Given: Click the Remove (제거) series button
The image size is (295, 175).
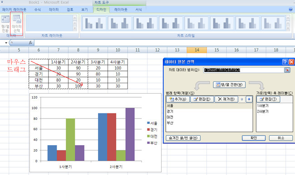Looking at the screenshot, I should 226,99.
